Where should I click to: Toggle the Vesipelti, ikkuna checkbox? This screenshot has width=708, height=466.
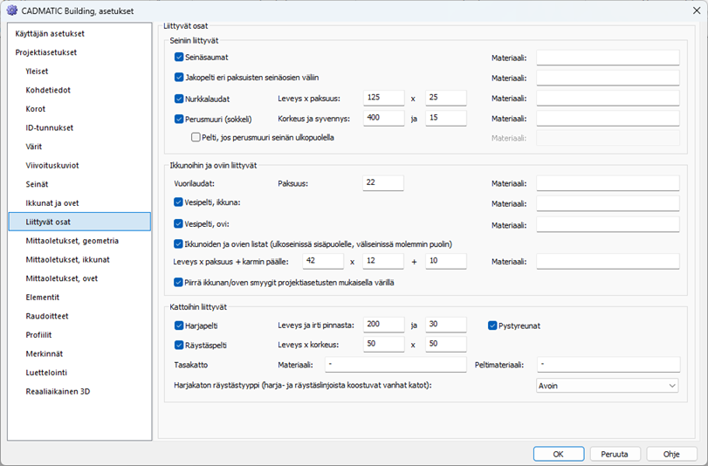180,202
